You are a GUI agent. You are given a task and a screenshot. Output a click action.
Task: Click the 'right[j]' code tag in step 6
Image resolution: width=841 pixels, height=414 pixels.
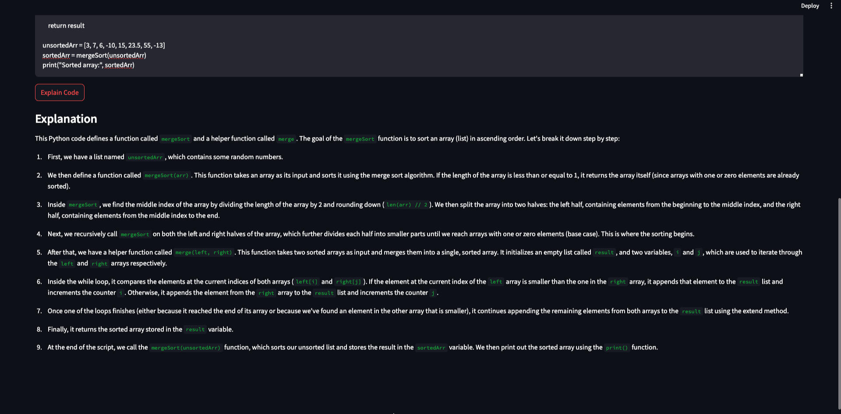tap(348, 282)
